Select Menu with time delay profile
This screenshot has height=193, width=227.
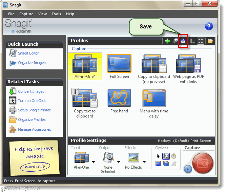tap(154, 104)
